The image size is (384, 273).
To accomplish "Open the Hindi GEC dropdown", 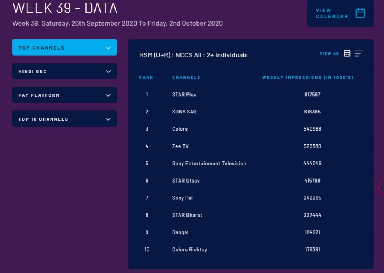I will (64, 71).
